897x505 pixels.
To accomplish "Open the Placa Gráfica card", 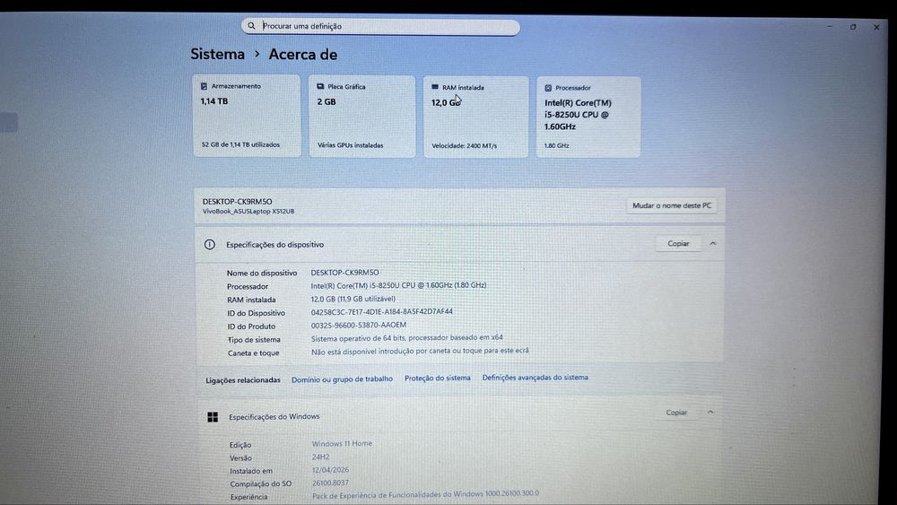I will [x=362, y=116].
